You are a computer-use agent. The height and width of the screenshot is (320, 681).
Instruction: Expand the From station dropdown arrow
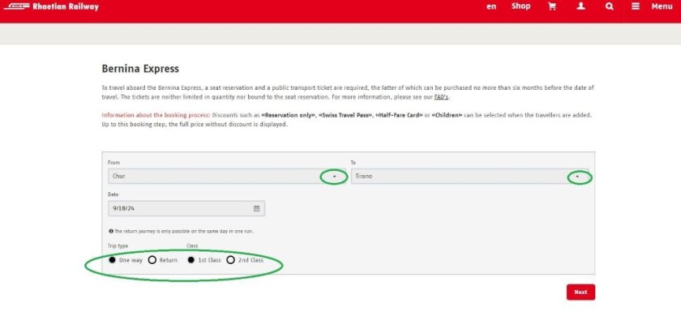334,177
